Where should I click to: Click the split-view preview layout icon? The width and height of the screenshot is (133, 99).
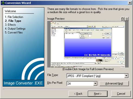127,19
